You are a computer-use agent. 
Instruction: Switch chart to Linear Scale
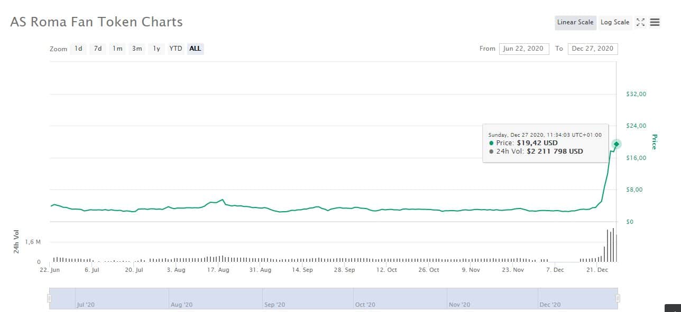(575, 22)
